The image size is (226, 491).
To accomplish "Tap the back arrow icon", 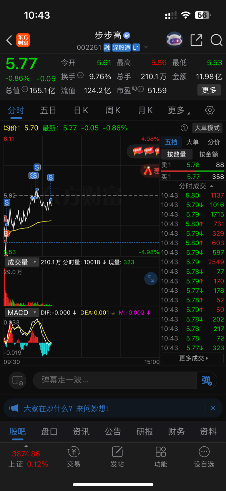I will [9, 40].
